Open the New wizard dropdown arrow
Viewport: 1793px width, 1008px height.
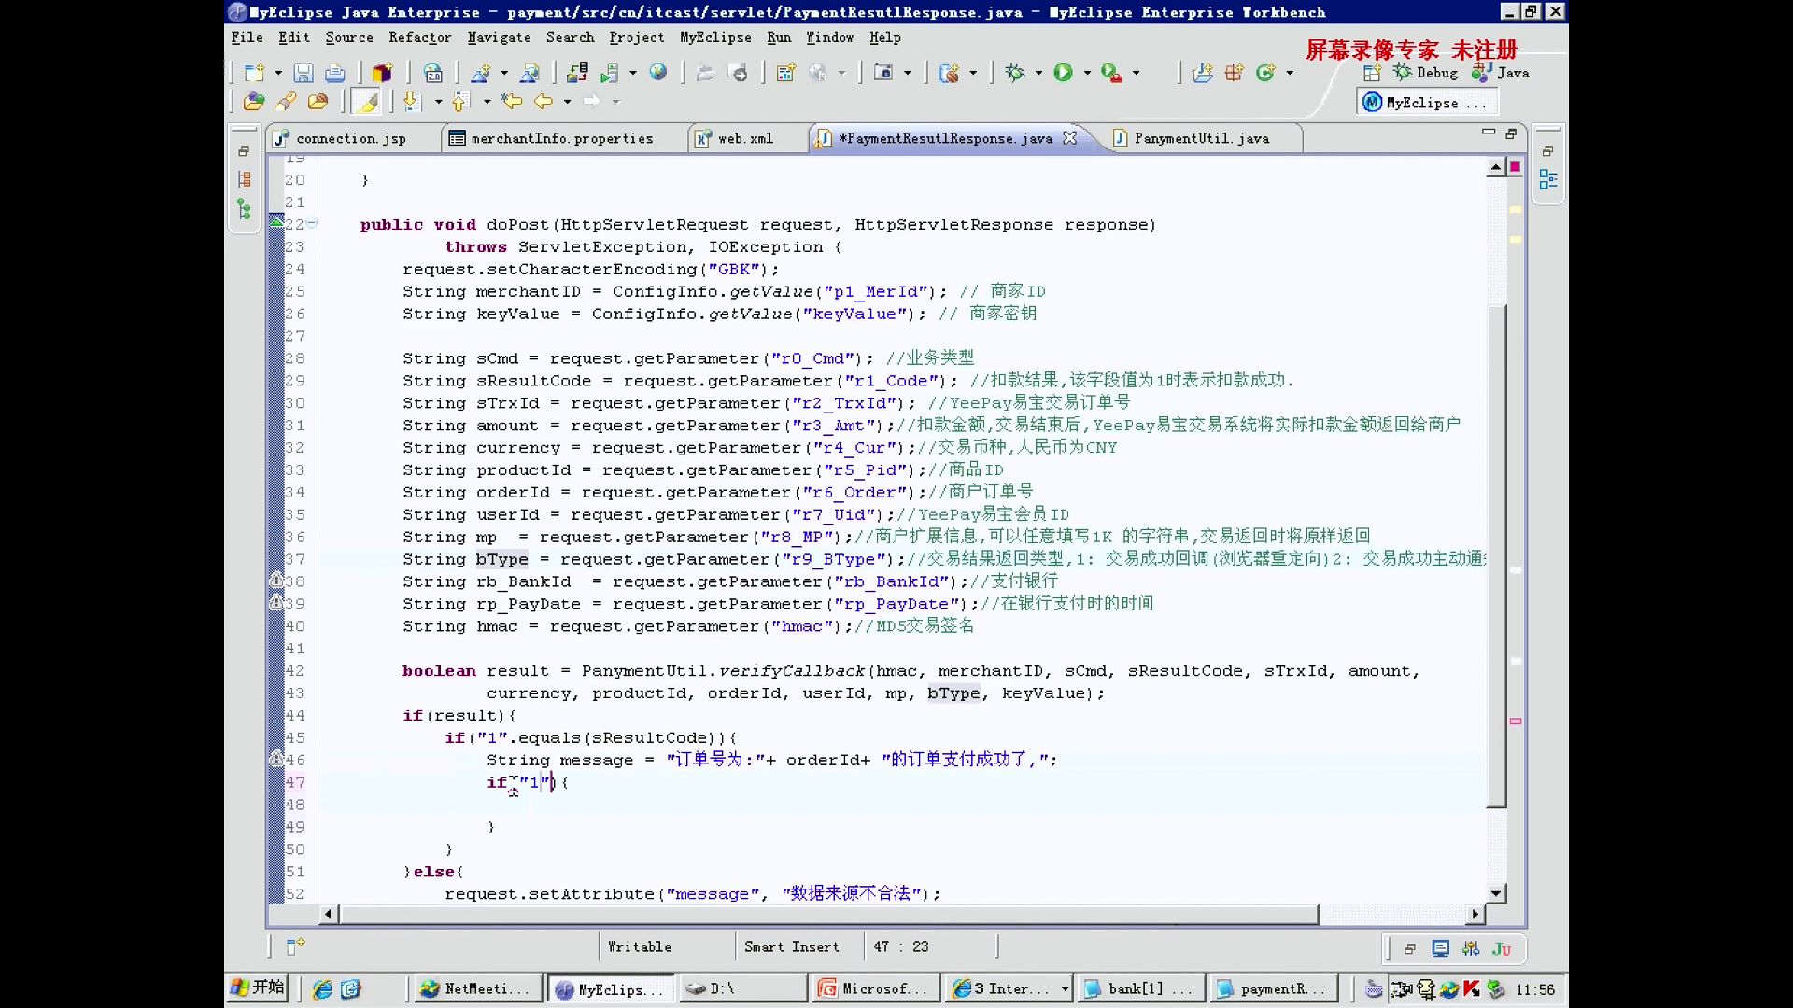click(x=278, y=73)
